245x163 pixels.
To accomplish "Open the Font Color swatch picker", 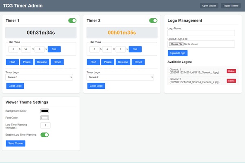I will point(45,118).
